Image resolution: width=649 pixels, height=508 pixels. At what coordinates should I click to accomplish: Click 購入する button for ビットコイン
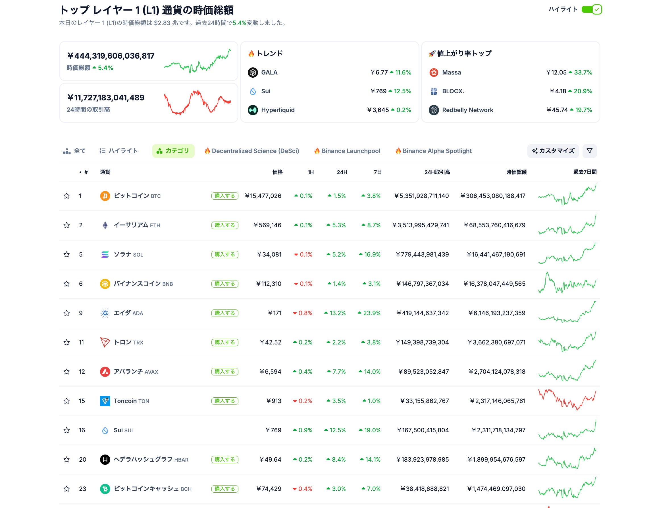[x=225, y=196]
